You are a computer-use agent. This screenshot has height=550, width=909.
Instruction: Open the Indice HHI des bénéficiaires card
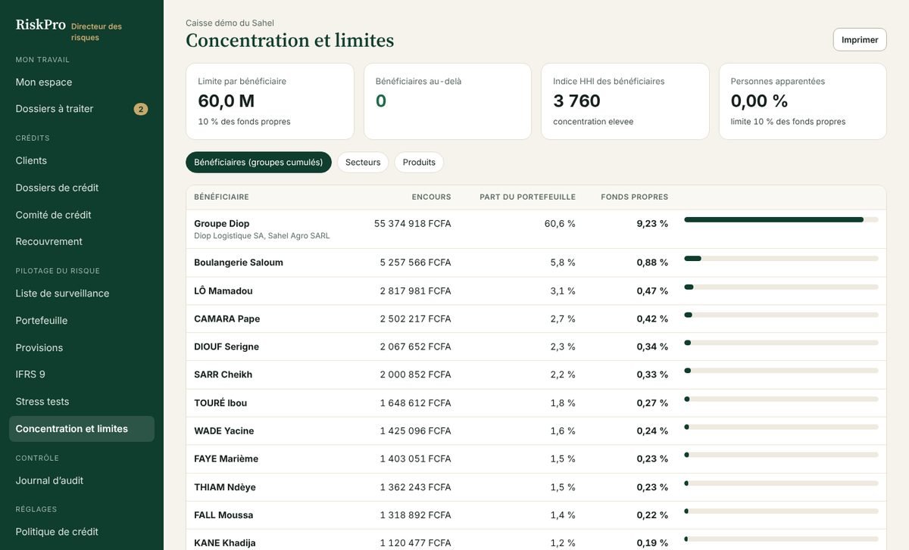[625, 101]
